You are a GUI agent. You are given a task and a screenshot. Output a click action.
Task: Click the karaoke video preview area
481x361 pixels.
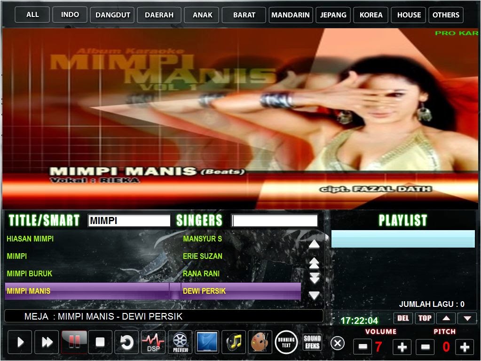point(240,119)
